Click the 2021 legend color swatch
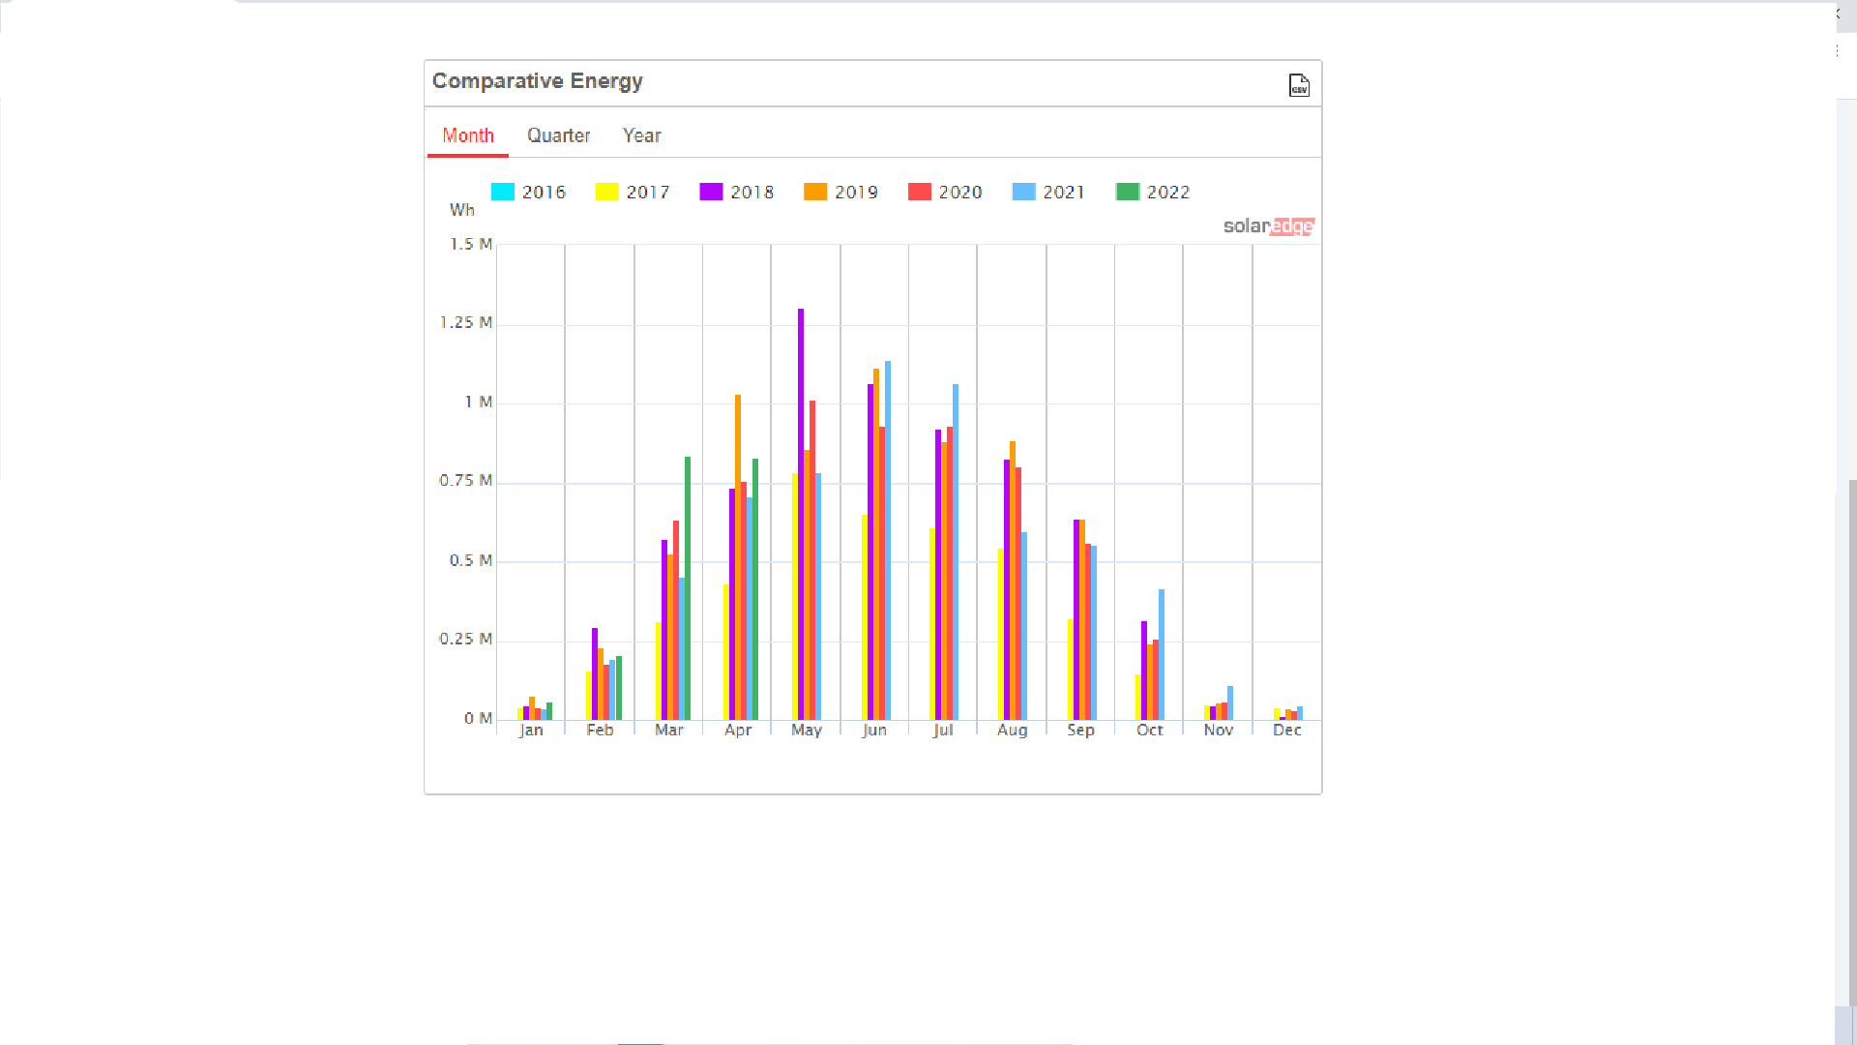The height and width of the screenshot is (1045, 1857). (1023, 193)
